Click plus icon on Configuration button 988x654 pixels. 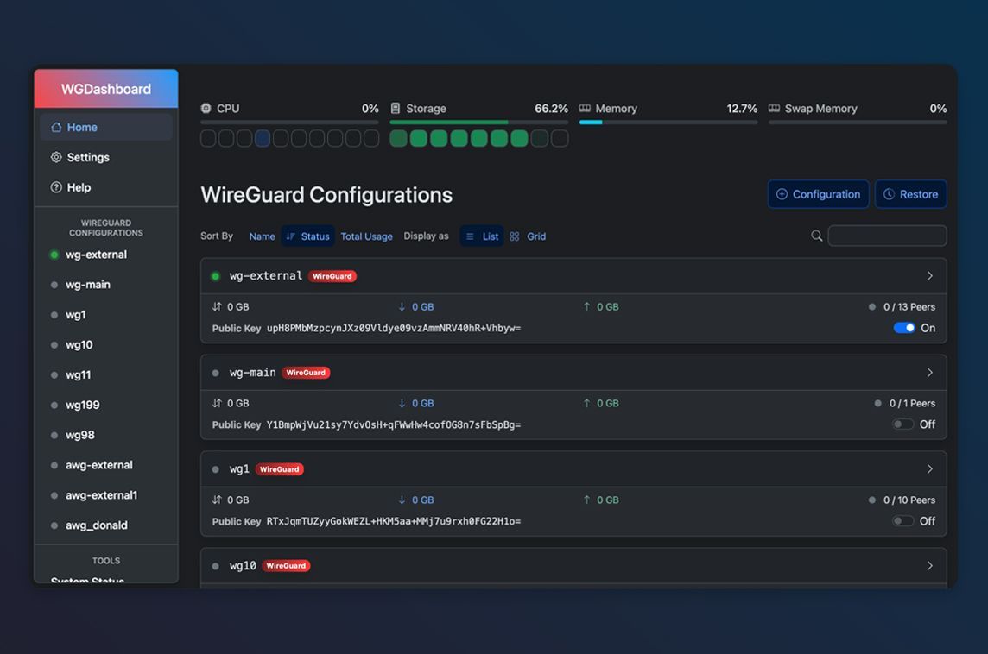click(782, 194)
